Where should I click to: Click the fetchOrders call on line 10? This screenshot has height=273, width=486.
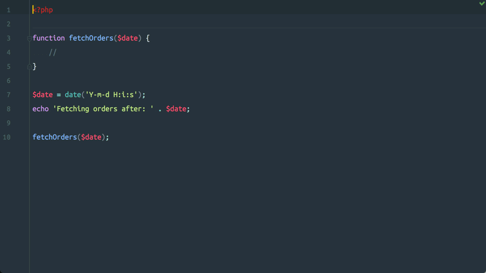(x=55, y=137)
